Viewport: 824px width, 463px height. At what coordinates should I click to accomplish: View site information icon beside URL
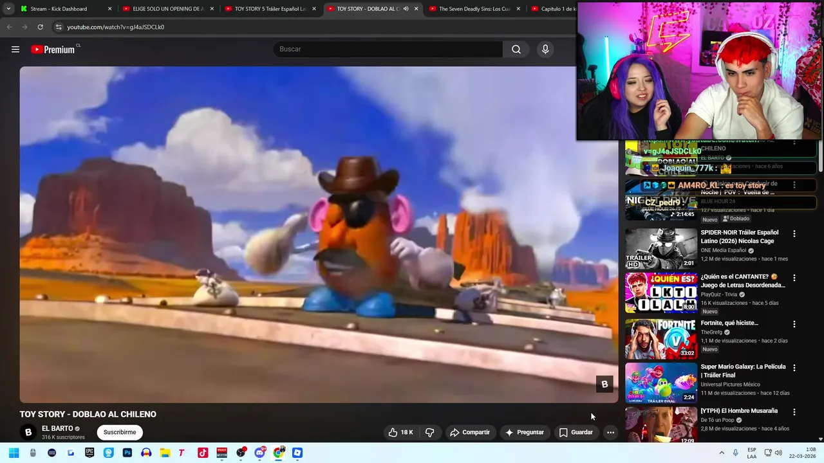(x=59, y=27)
